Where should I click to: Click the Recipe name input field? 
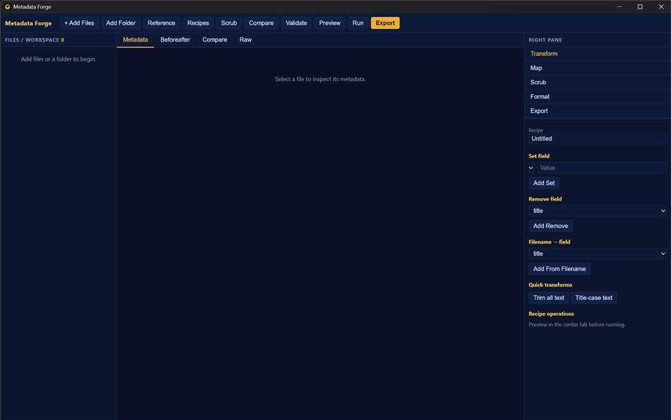pos(598,138)
